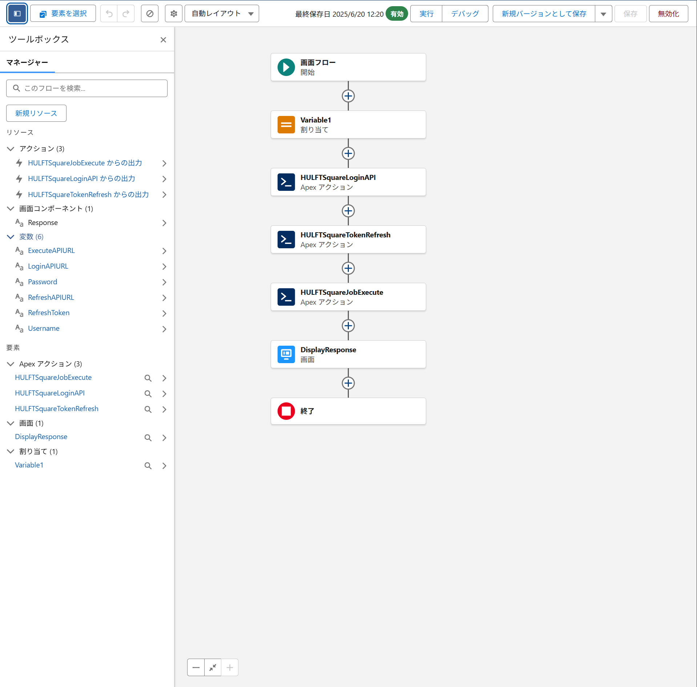Collapse the 変数 (6) section
This screenshot has width=697, height=687.
click(x=11, y=237)
